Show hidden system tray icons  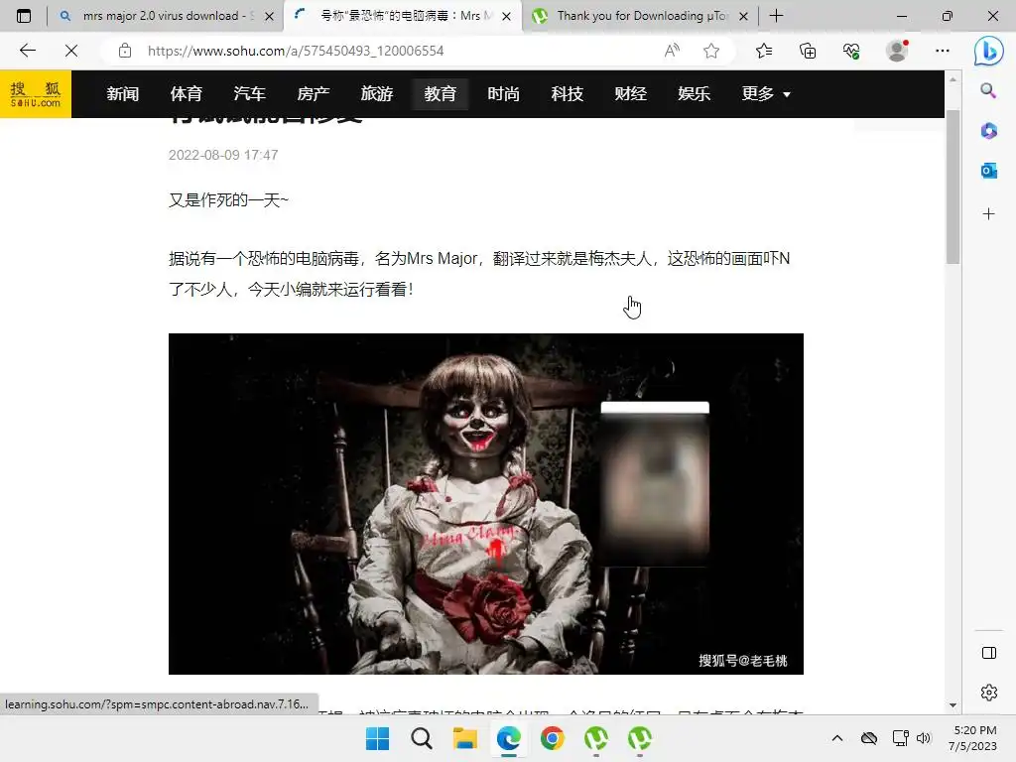837,738
